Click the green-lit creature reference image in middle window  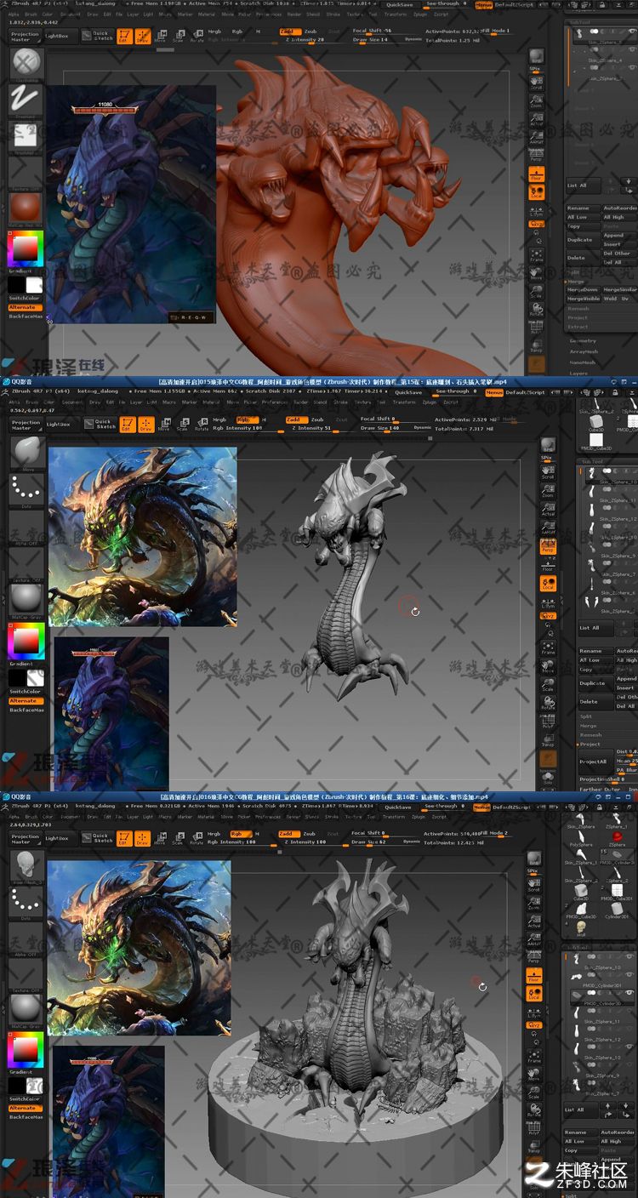click(143, 537)
